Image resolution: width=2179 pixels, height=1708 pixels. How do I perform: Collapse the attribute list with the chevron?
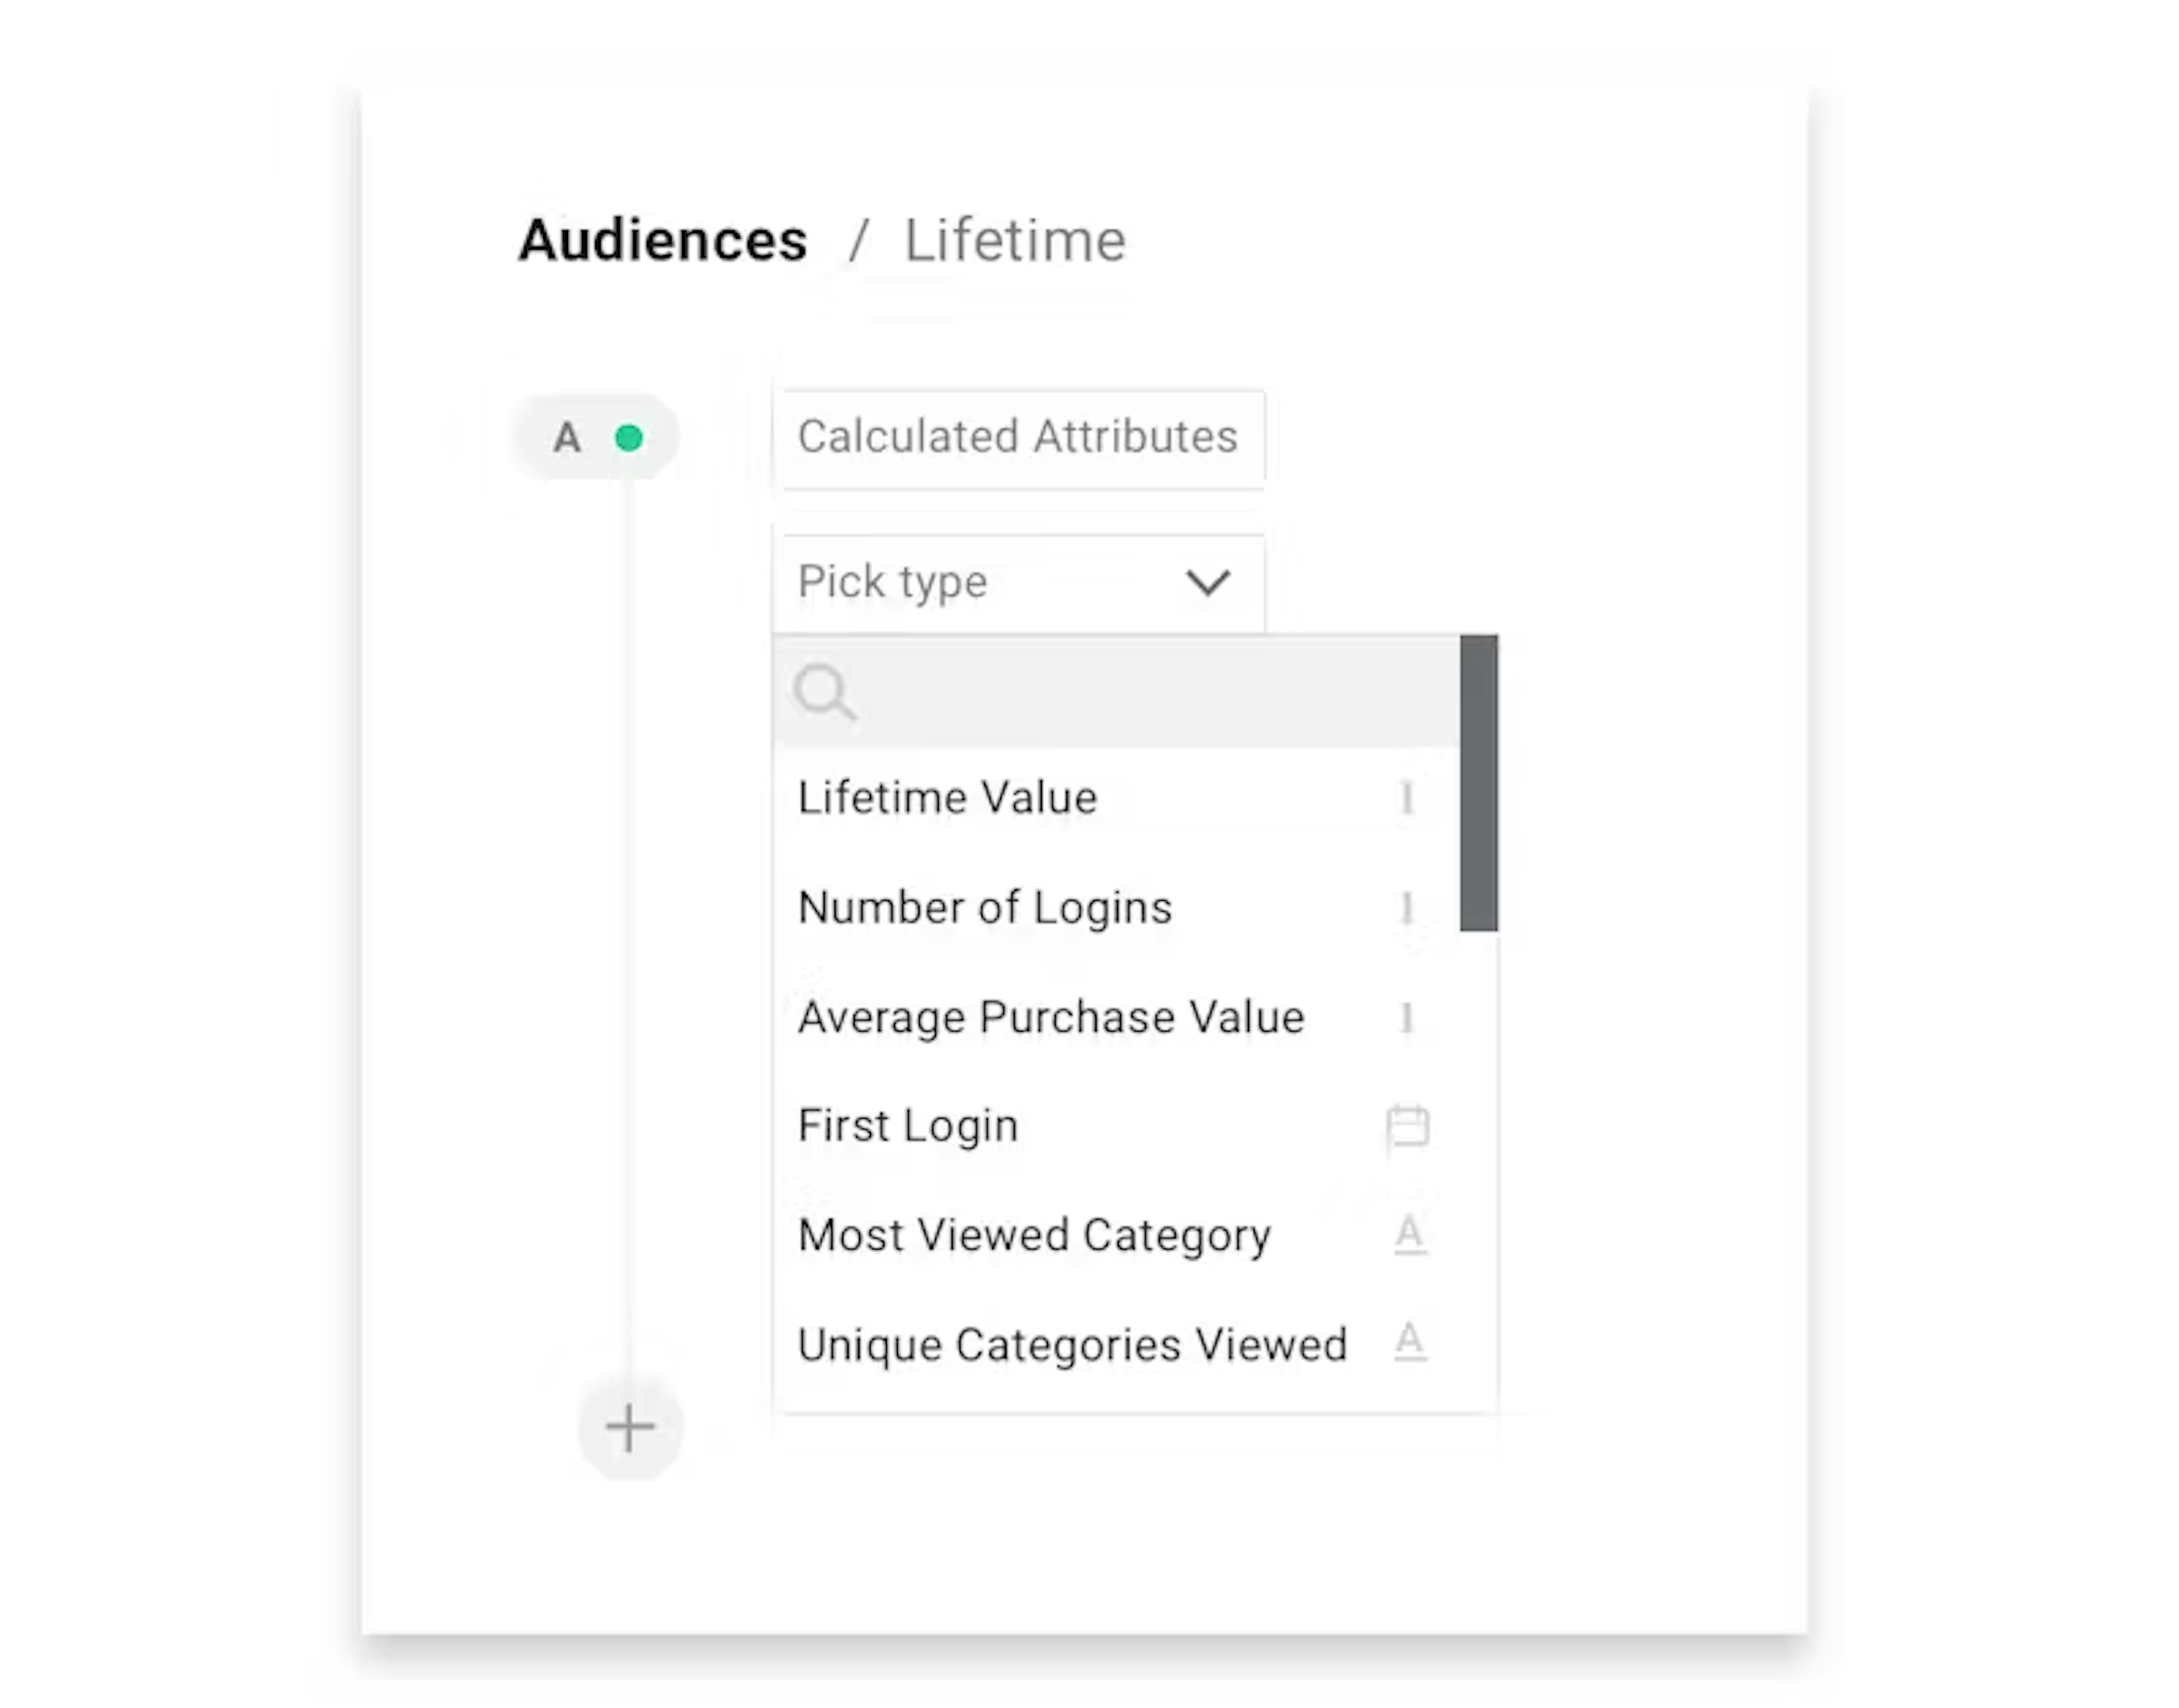(1209, 583)
